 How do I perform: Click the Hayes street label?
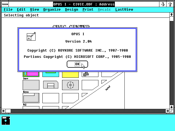(x=26, y=92)
